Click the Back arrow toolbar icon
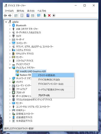Image resolution: width=101 pixels, height=134 pixels. (x=5, y=16)
